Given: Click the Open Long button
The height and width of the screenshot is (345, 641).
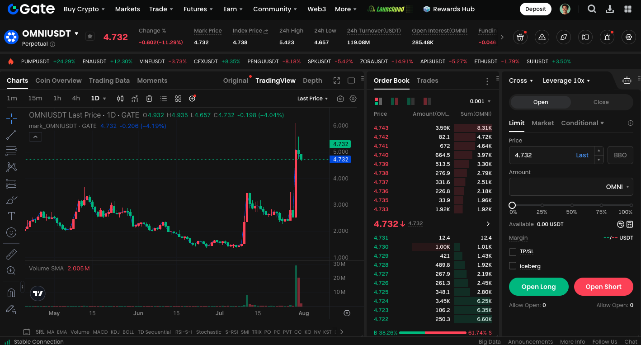Looking at the screenshot, I should click(x=538, y=287).
